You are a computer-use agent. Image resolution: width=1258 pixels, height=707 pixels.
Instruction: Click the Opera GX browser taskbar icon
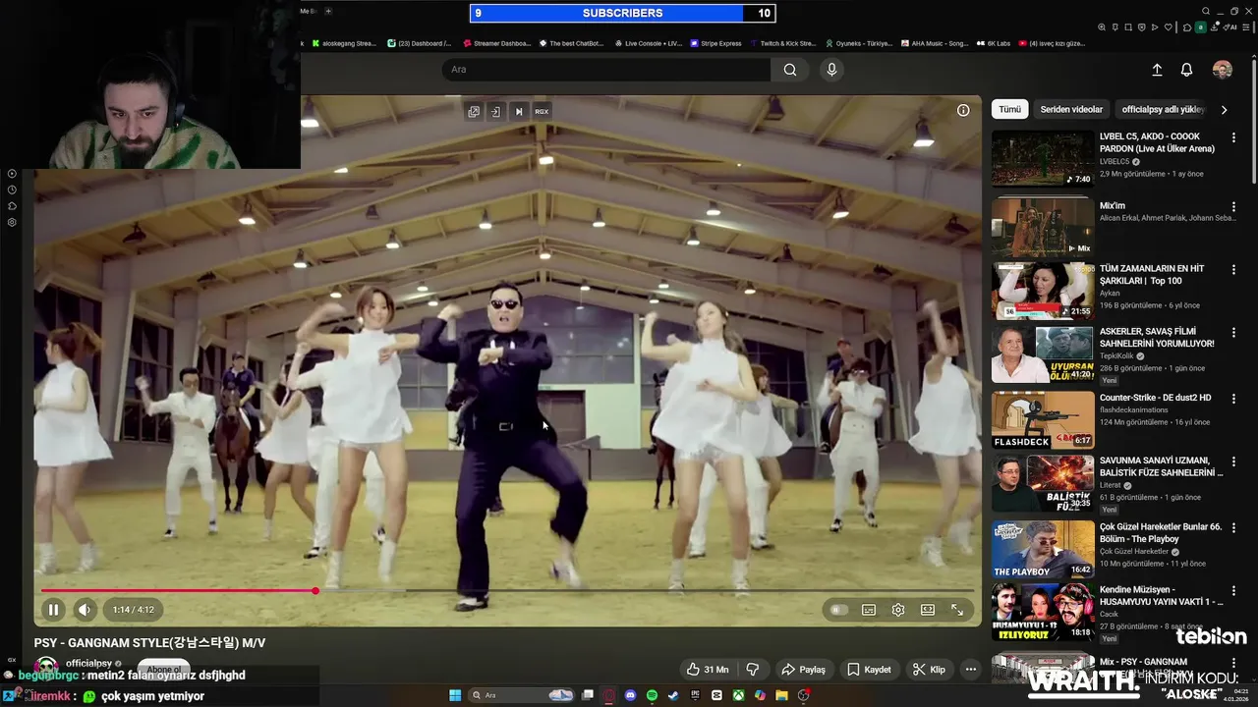pos(609,695)
